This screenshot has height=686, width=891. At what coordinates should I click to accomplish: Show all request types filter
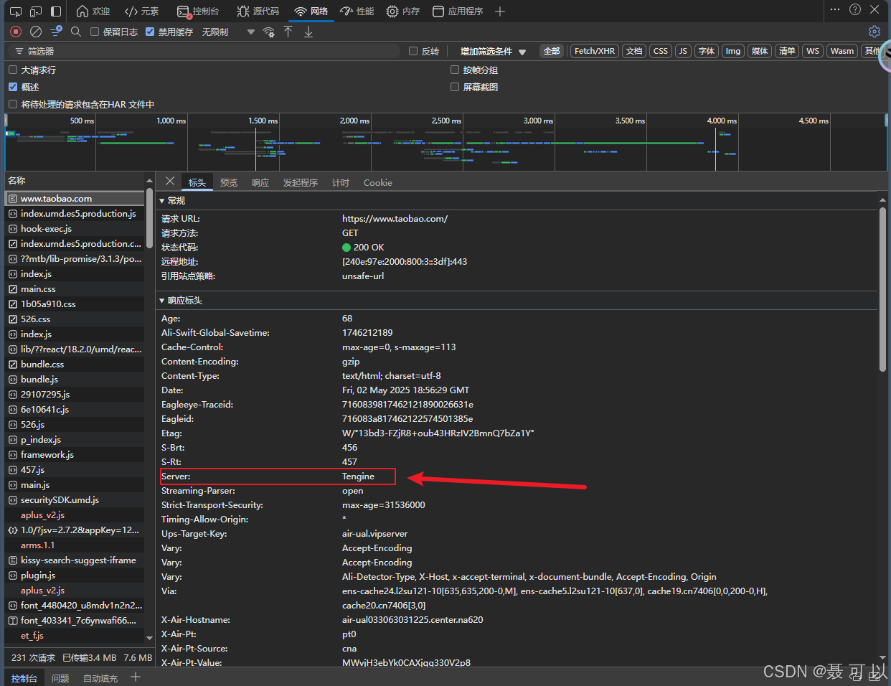coord(552,51)
